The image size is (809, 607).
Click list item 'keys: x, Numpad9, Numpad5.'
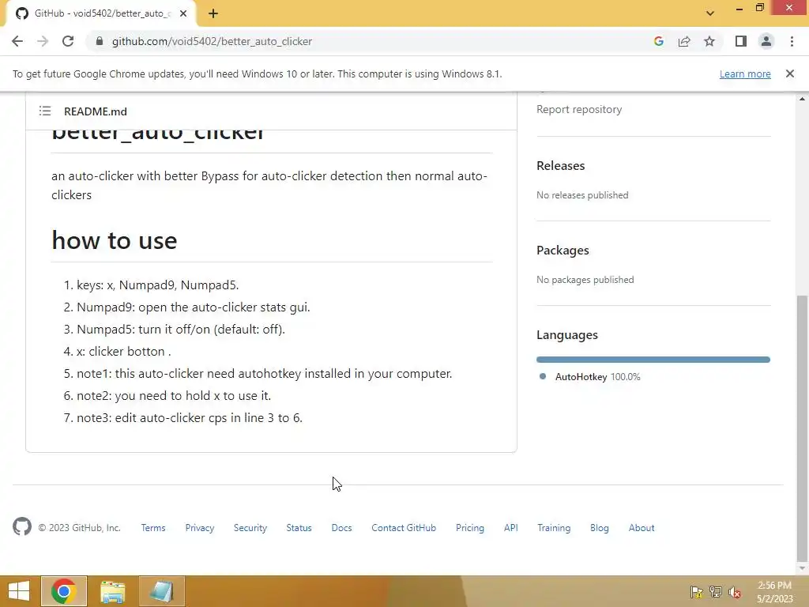[158, 285]
